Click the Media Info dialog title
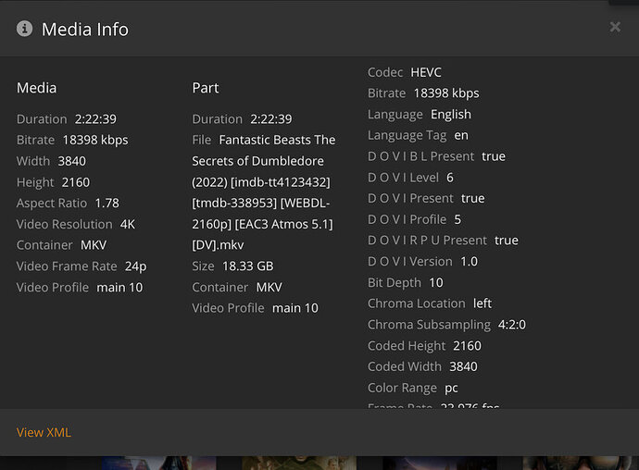 tap(85, 29)
